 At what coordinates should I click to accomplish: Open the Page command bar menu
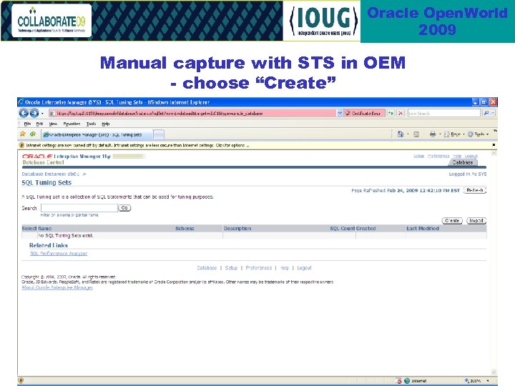[454, 134]
